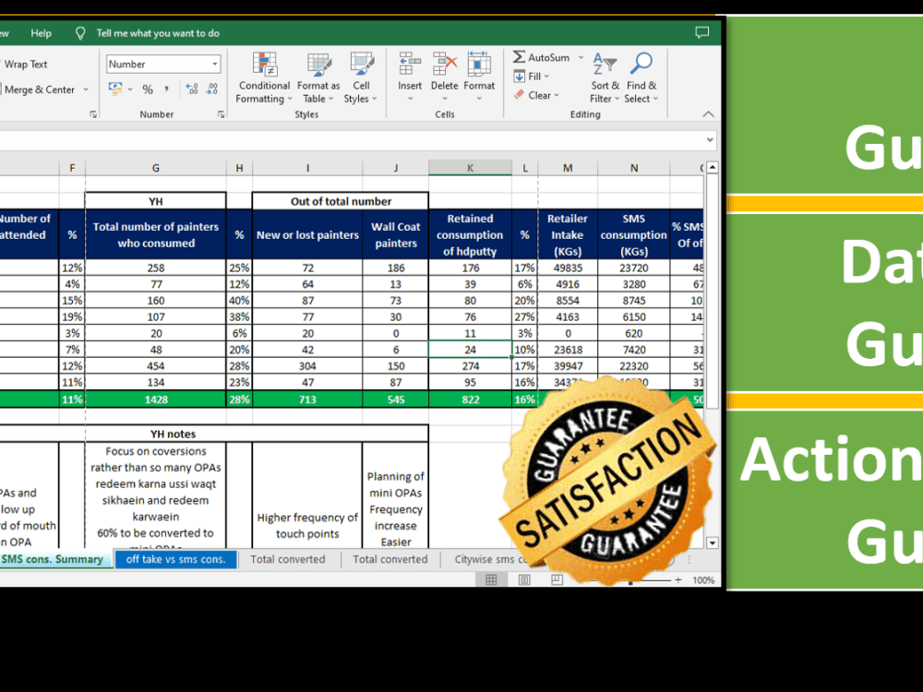Screen dimensions: 923x692
Task: Collapse the ribbon
Action: [x=708, y=114]
